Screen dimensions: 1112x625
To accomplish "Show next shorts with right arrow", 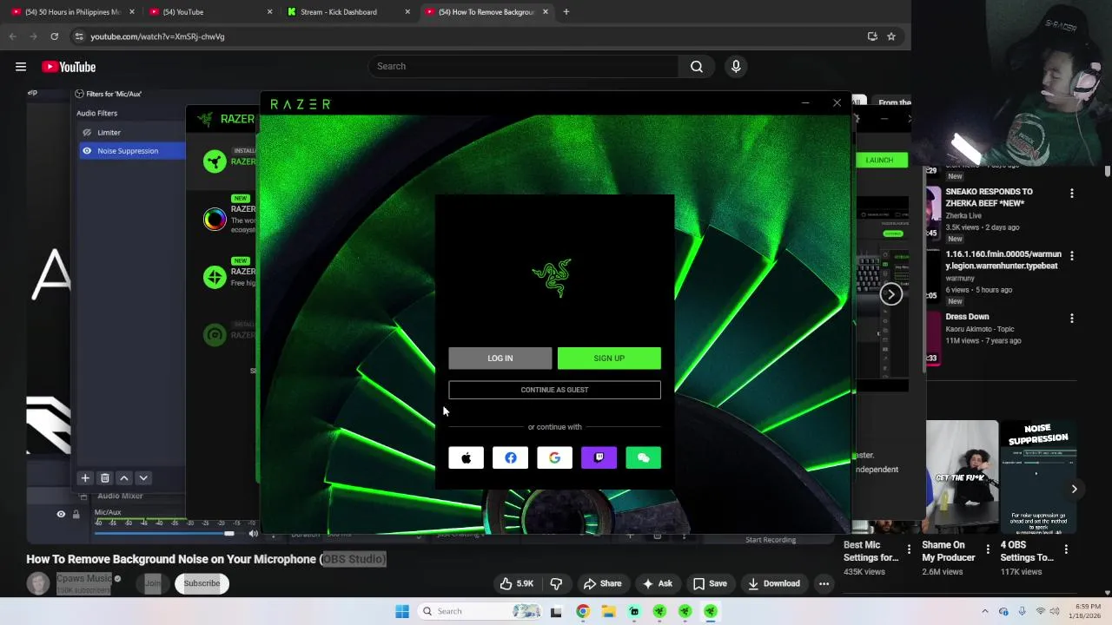I will coord(1074,489).
